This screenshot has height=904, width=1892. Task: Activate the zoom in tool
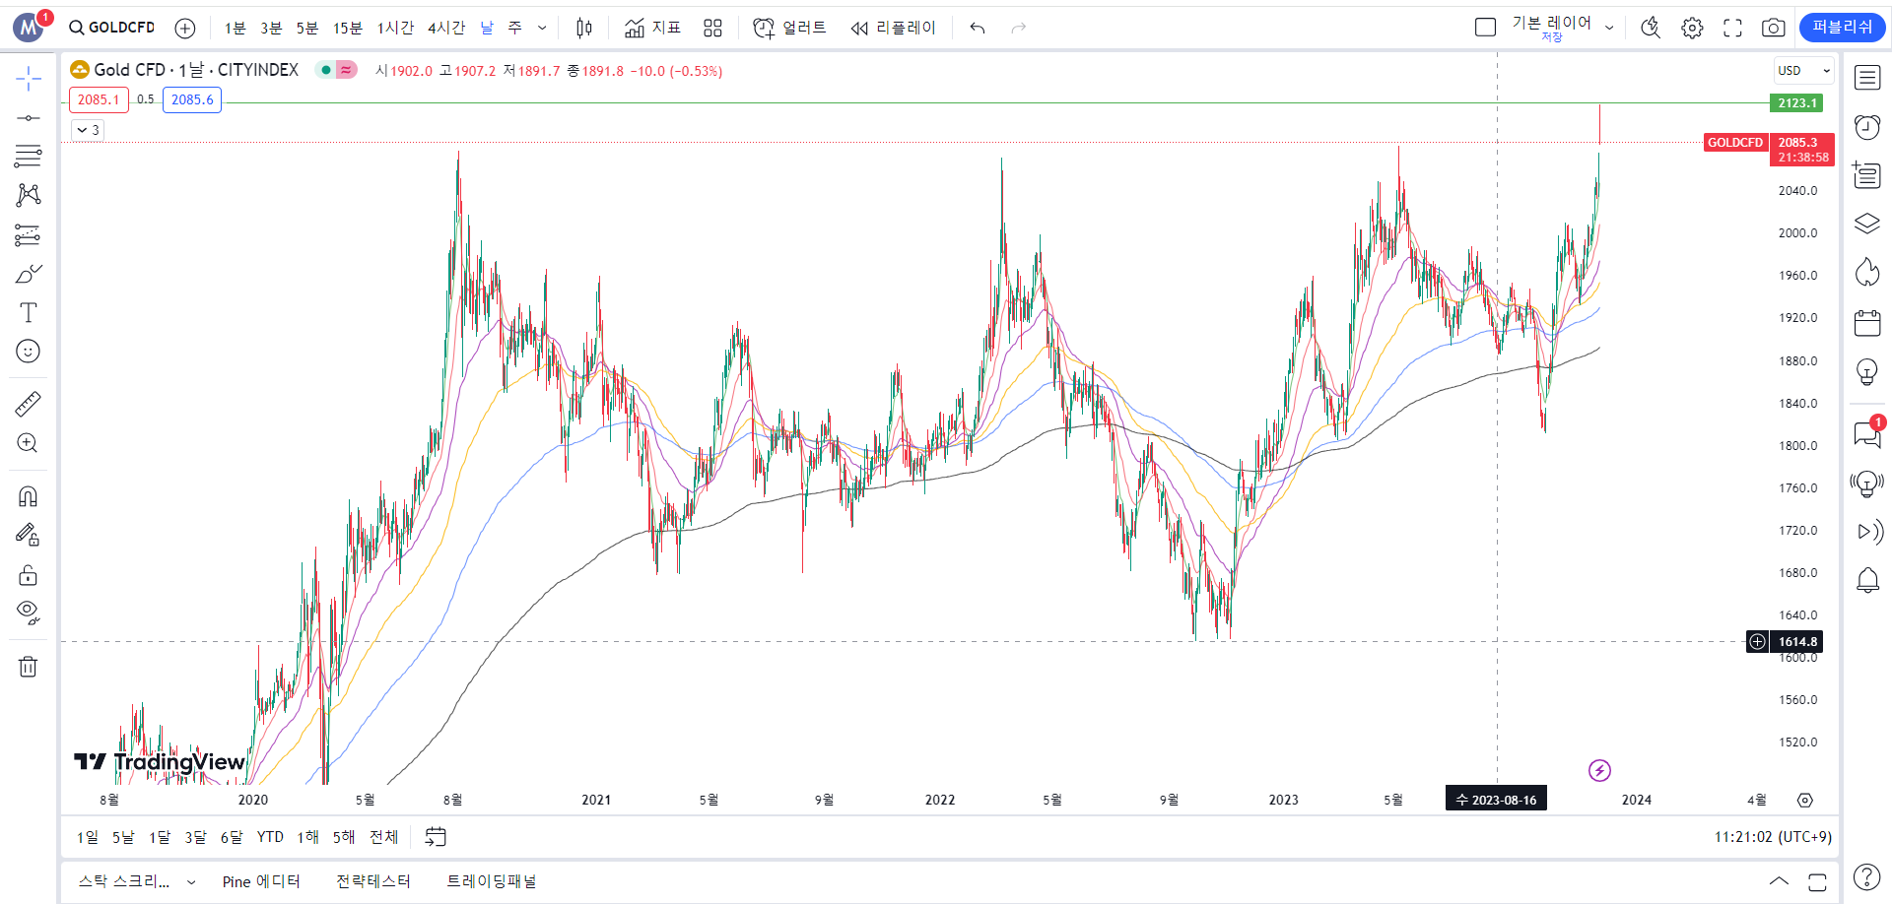coord(28,443)
